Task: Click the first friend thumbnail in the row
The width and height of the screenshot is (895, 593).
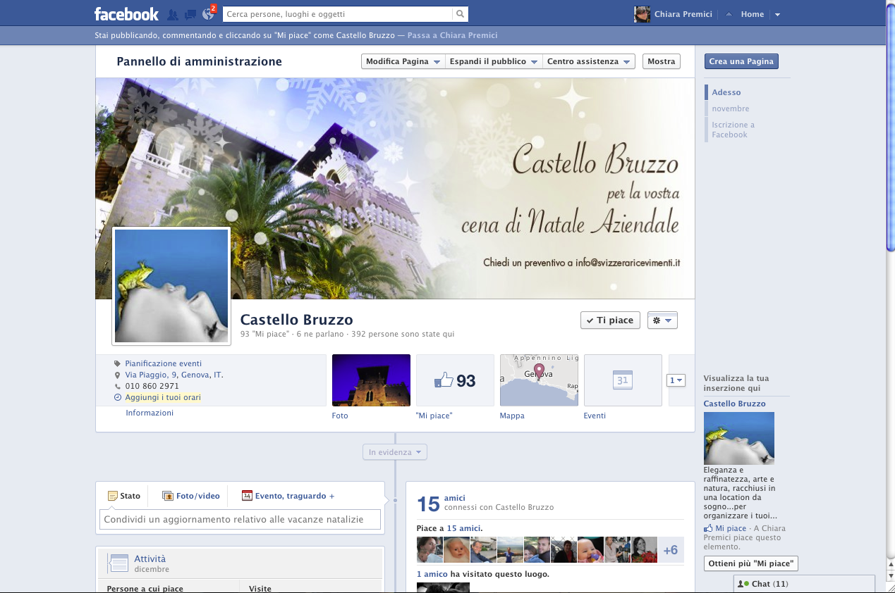Action: (430, 550)
